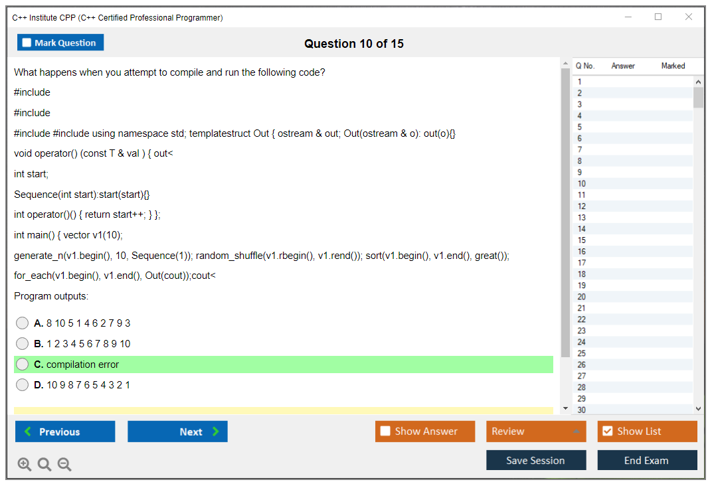Select answer A radio button

(x=23, y=323)
